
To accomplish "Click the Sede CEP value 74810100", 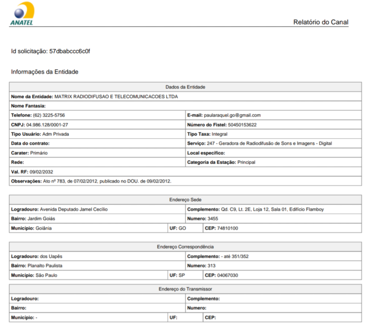I will click(227, 228).
